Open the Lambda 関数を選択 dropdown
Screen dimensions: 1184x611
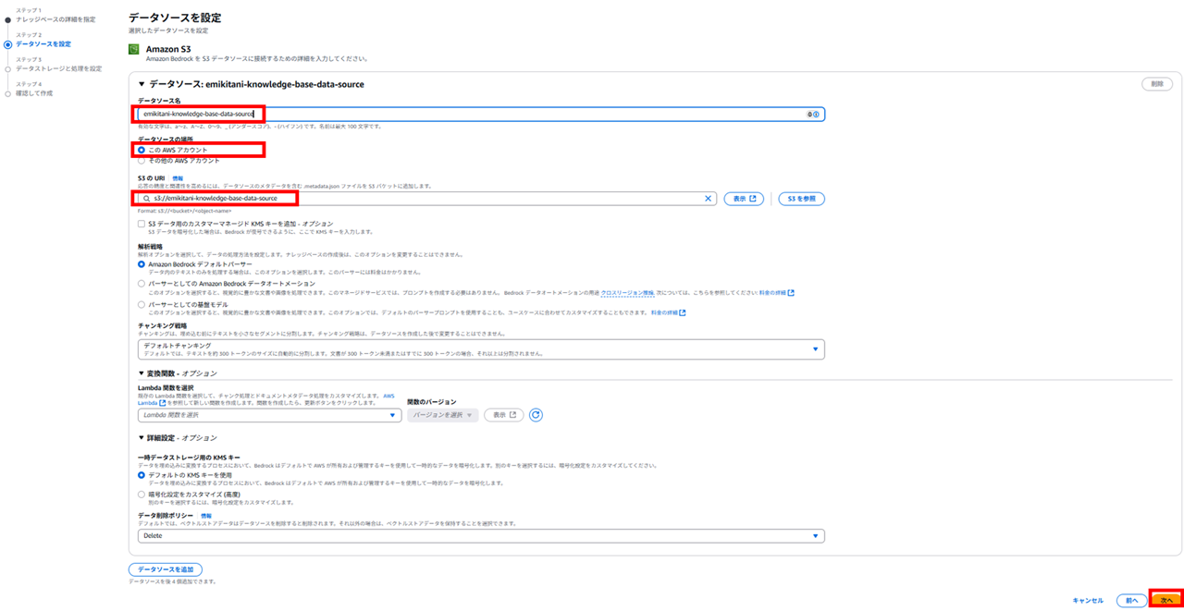coord(268,415)
